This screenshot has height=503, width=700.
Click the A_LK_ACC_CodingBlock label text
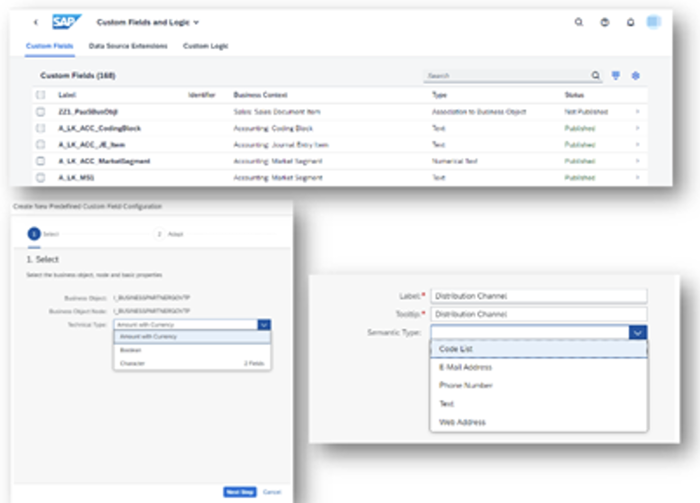(100, 128)
